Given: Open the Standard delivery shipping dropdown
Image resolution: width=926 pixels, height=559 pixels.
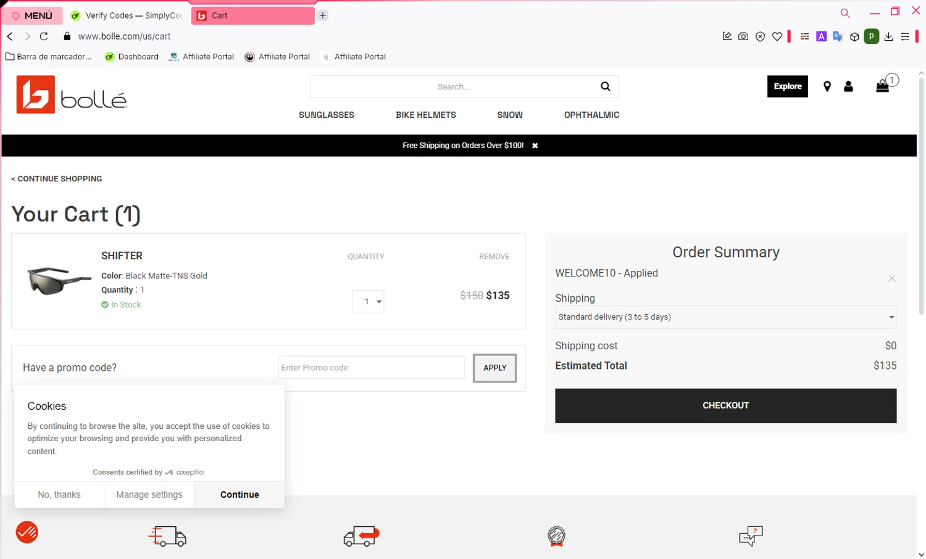Looking at the screenshot, I should point(725,317).
